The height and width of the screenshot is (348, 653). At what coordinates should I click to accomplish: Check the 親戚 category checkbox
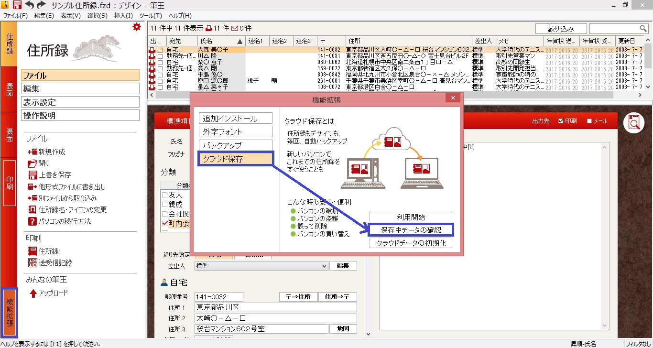165,204
